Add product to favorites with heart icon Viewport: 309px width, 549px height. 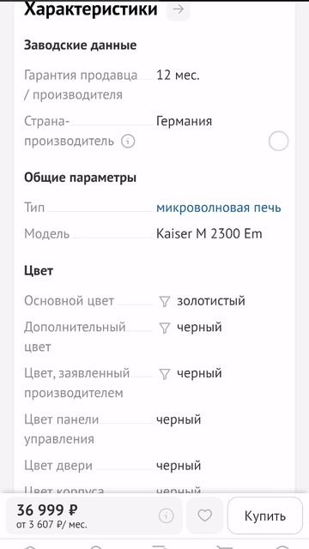tap(205, 516)
